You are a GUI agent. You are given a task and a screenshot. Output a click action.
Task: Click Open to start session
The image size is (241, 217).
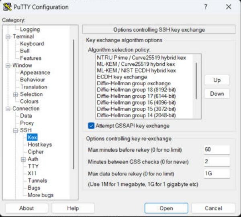166,208
